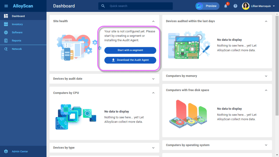Select the Dashboard sidebar icon
This screenshot has height=157, width=279.
point(6,16)
